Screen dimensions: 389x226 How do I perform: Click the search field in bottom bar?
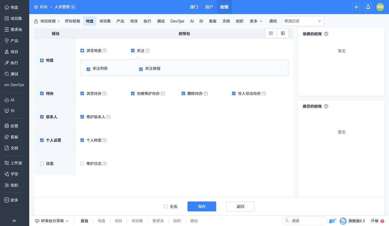pyautogui.click(x=307, y=221)
